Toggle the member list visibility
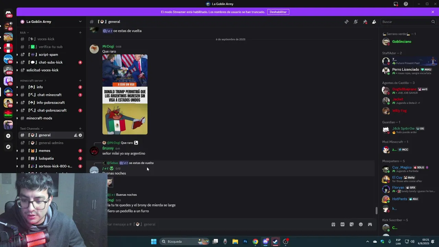This screenshot has height=247, width=439. point(374,22)
